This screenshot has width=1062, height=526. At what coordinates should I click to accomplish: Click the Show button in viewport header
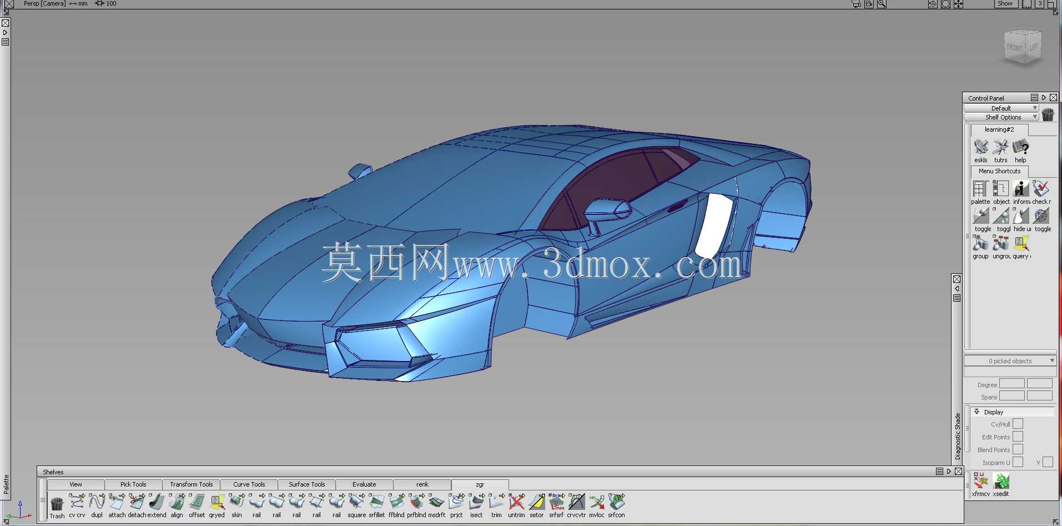pos(1005,3)
